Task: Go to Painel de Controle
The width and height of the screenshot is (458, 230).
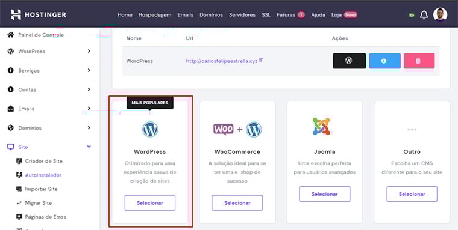Action: (41, 35)
